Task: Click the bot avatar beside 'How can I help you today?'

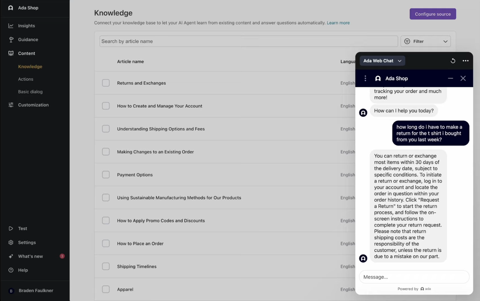Action: pyautogui.click(x=363, y=112)
